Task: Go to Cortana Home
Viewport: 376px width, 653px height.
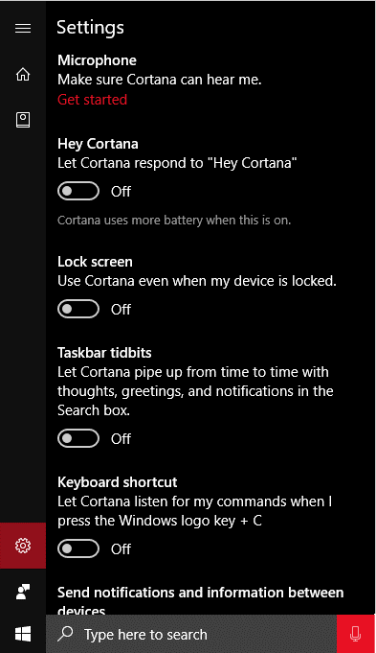Action: coord(23,74)
